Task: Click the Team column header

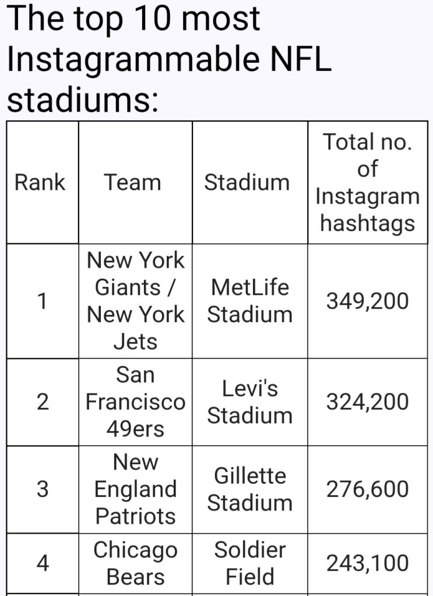Action: (132, 182)
